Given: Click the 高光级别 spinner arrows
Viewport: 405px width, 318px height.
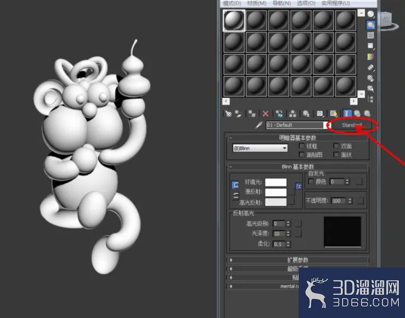Looking at the screenshot, I should [288, 223].
